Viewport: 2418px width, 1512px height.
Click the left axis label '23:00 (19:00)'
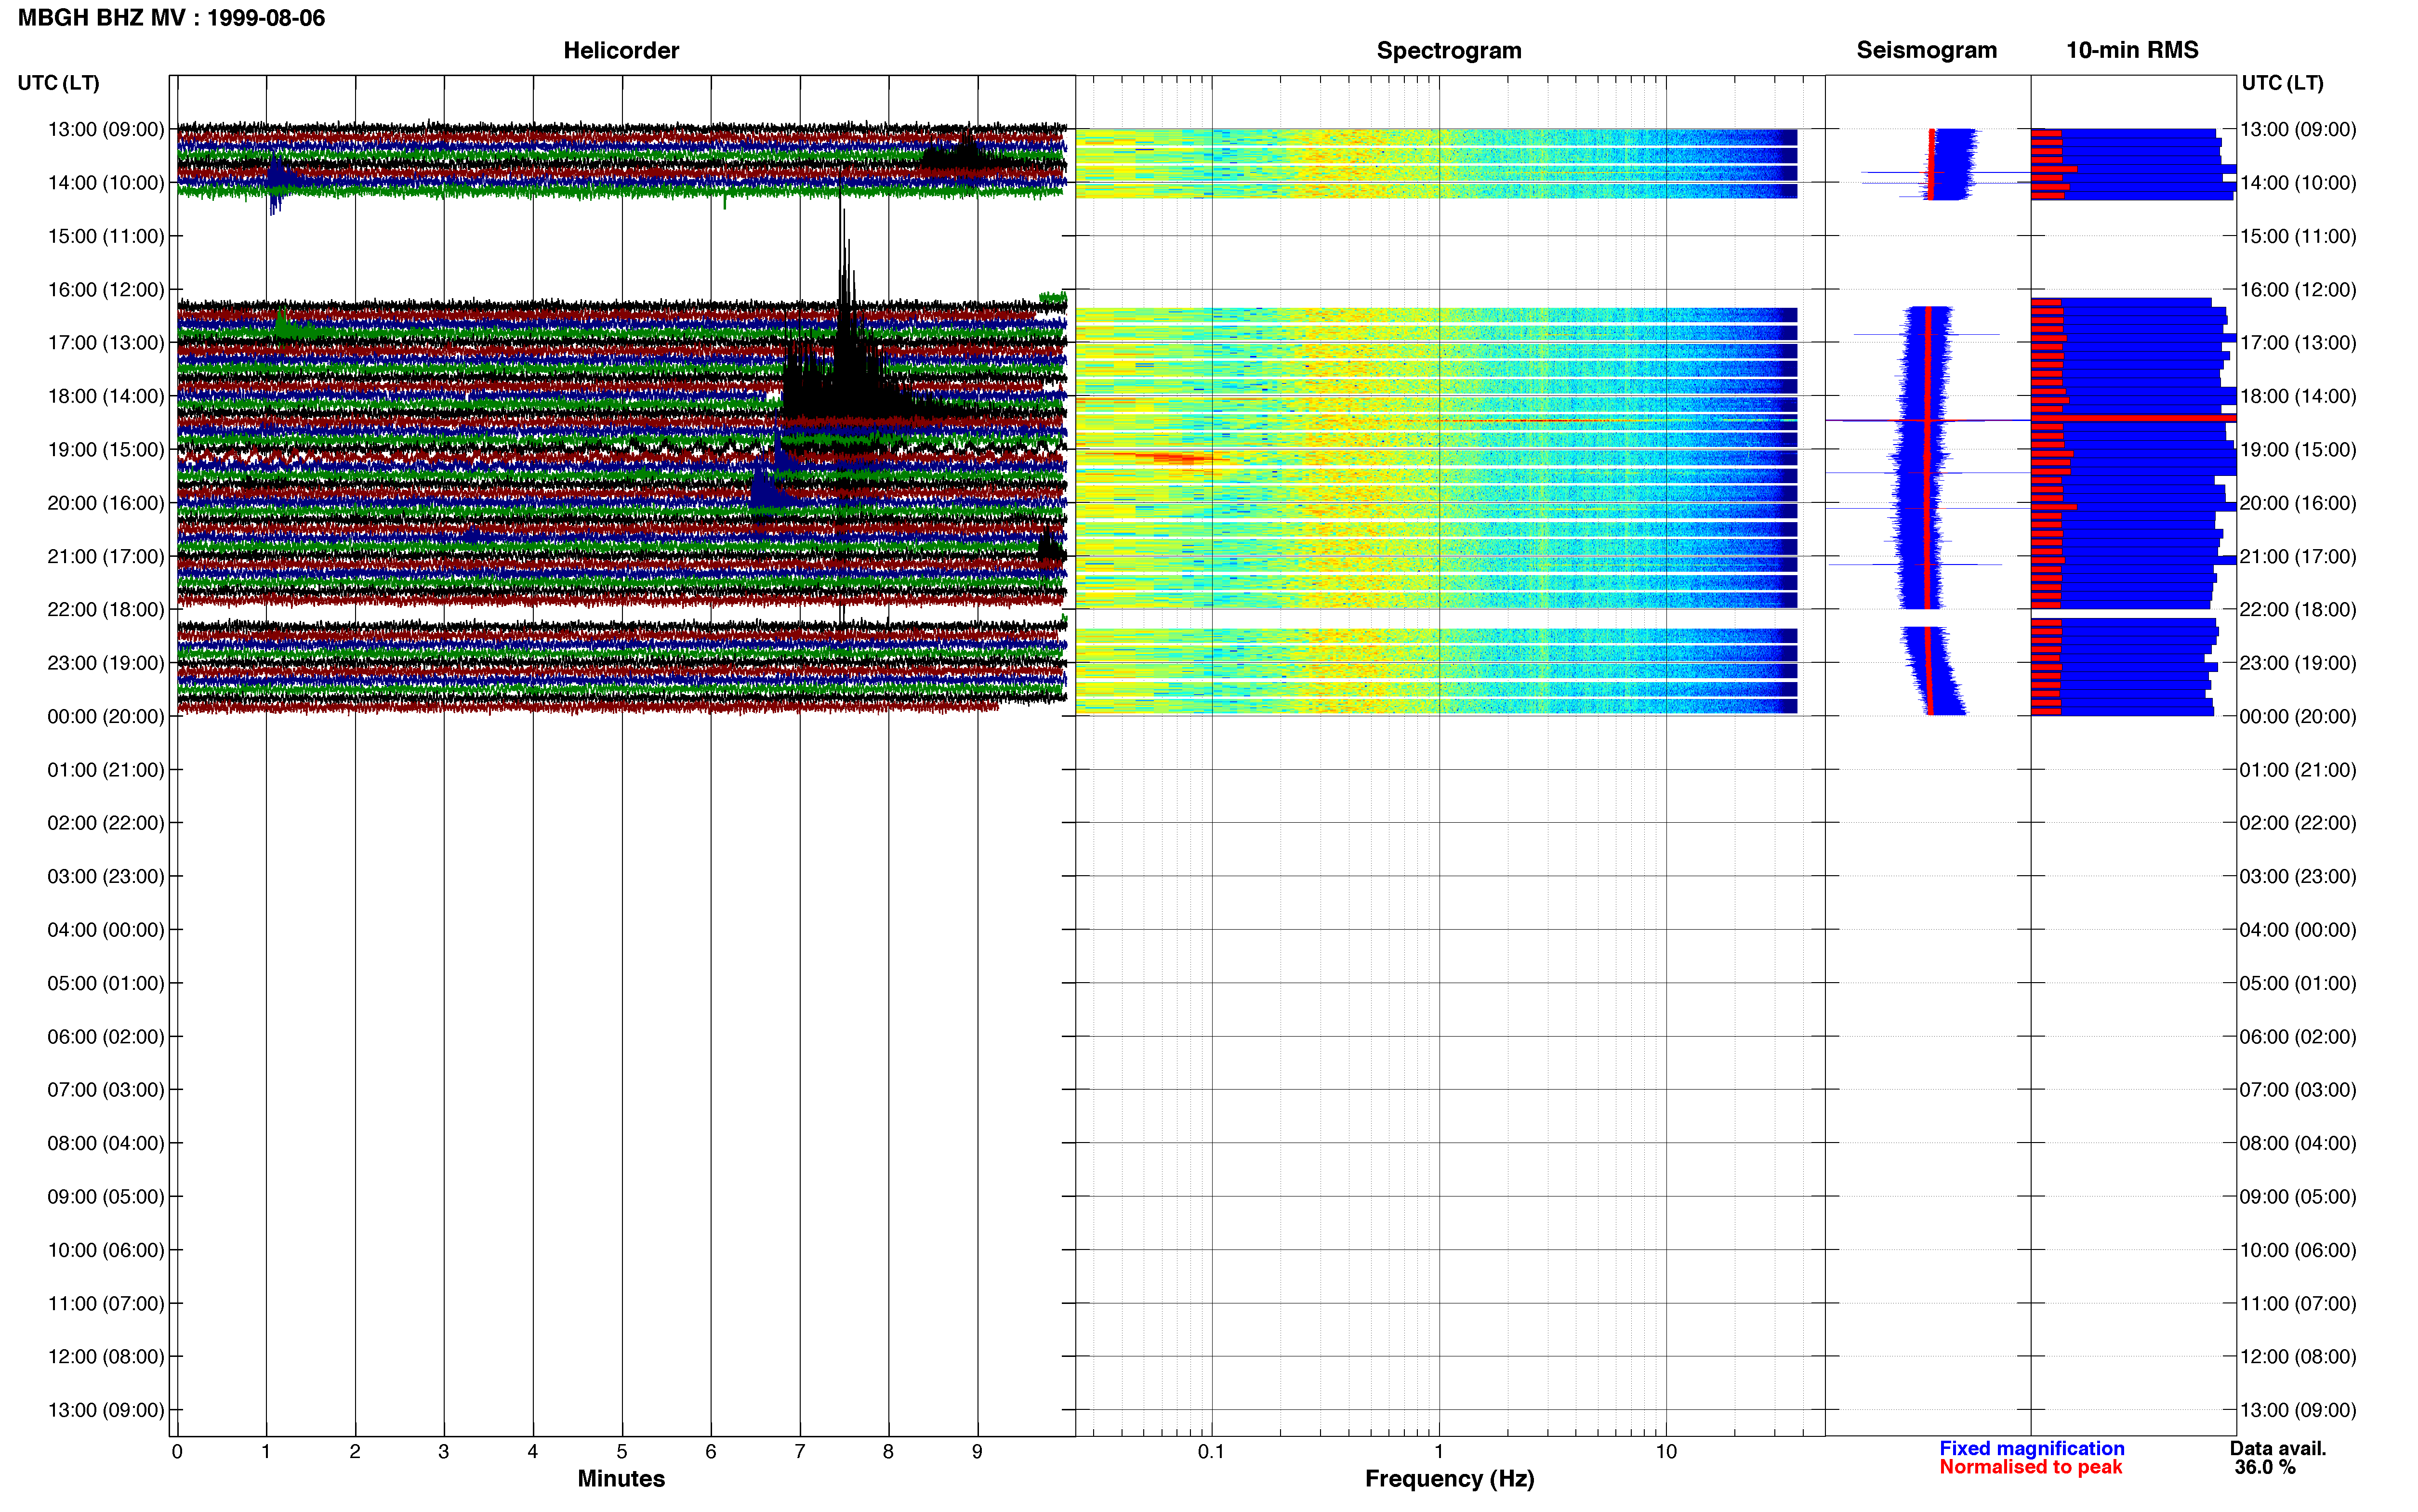coord(106,663)
